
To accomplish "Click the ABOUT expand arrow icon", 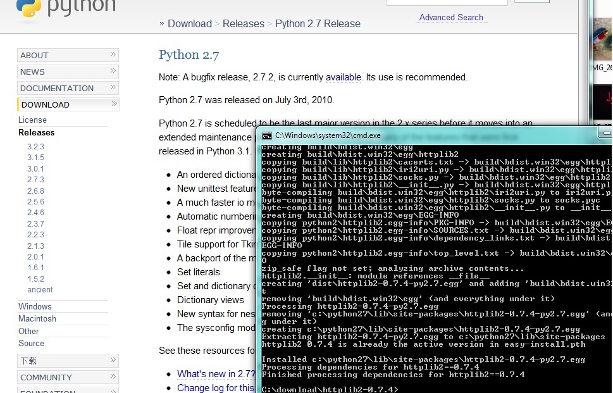I will click(113, 55).
